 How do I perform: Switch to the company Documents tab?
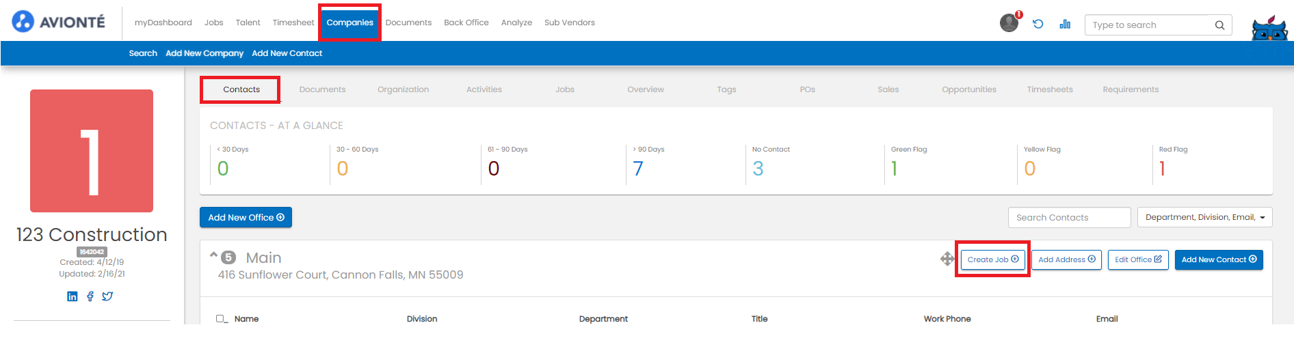point(323,89)
